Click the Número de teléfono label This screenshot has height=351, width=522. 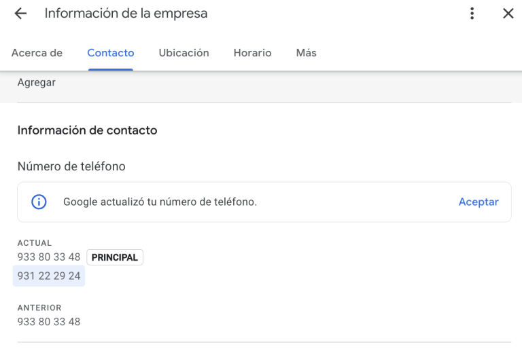(x=71, y=166)
